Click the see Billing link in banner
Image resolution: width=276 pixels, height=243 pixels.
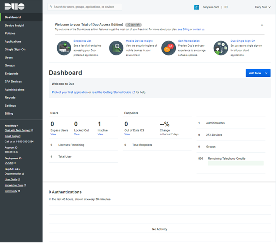tap(184, 29)
